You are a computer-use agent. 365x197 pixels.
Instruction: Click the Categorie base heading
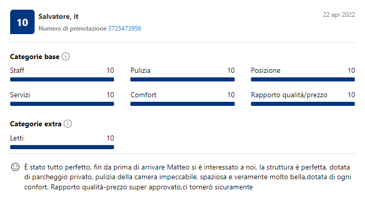click(x=35, y=57)
